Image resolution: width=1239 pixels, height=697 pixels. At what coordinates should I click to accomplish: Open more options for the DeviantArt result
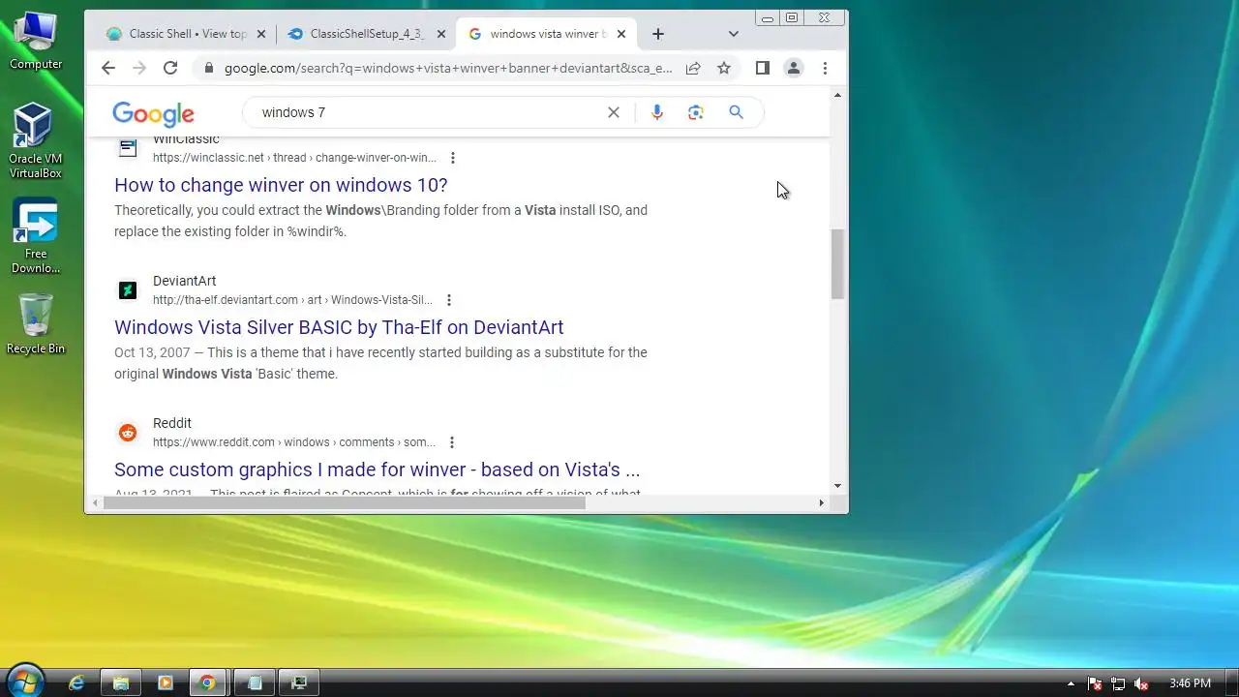point(448,300)
